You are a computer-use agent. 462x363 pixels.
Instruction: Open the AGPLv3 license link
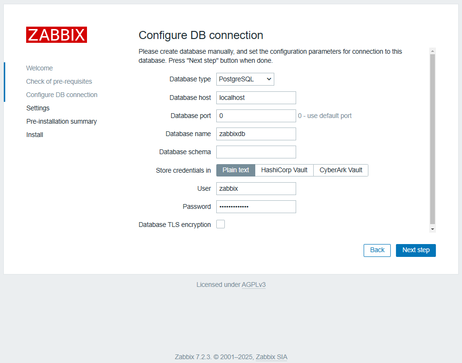tap(254, 285)
